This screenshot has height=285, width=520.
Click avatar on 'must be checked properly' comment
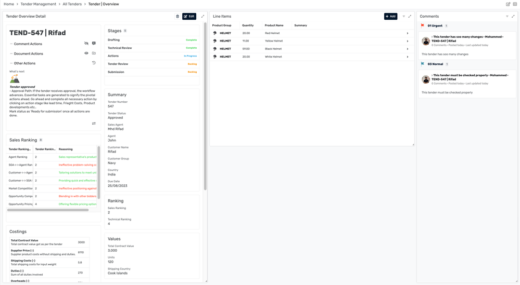pyautogui.click(x=426, y=79)
